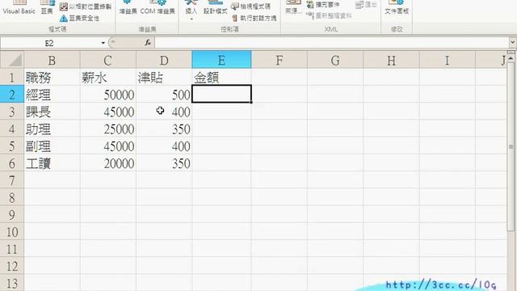Click cell containing 助理
The width and height of the screenshot is (517, 291).
[52, 129]
